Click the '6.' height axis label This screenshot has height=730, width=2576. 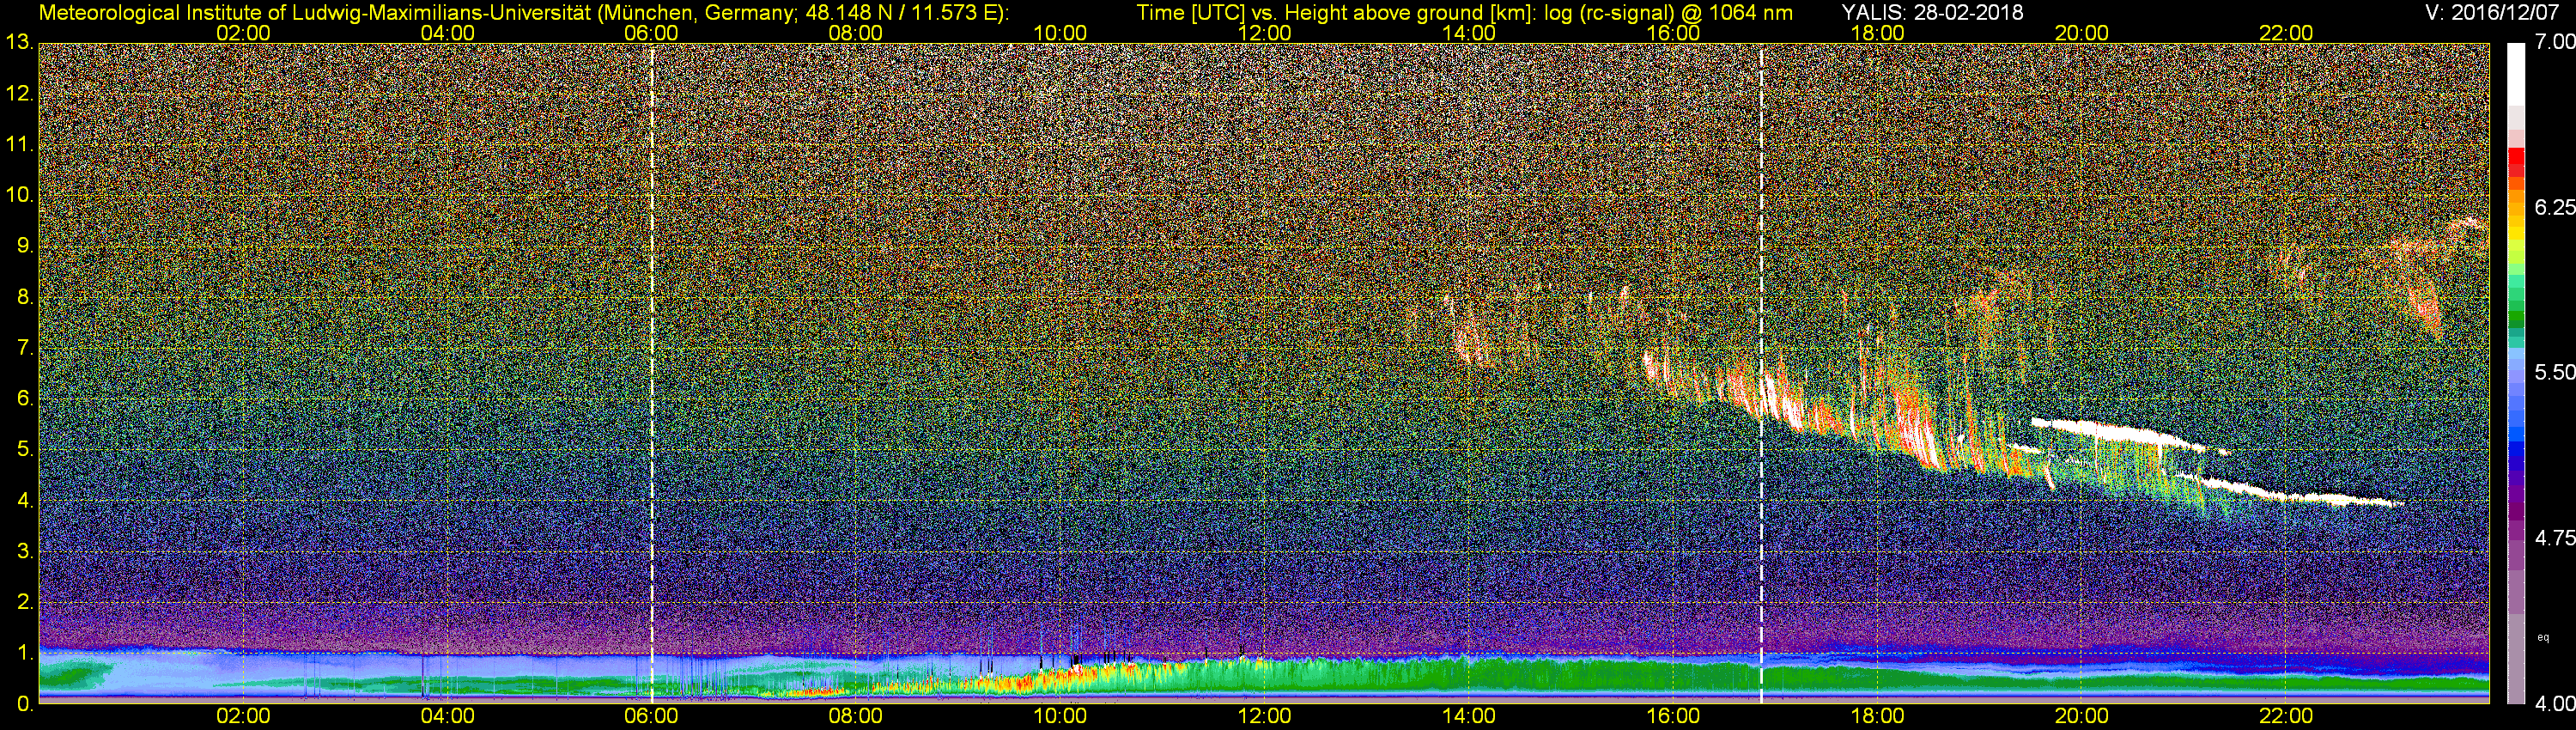(25, 399)
